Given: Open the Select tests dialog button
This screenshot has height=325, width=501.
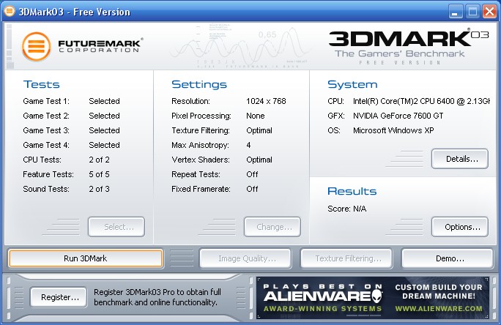Looking at the screenshot, I should click(116, 227).
